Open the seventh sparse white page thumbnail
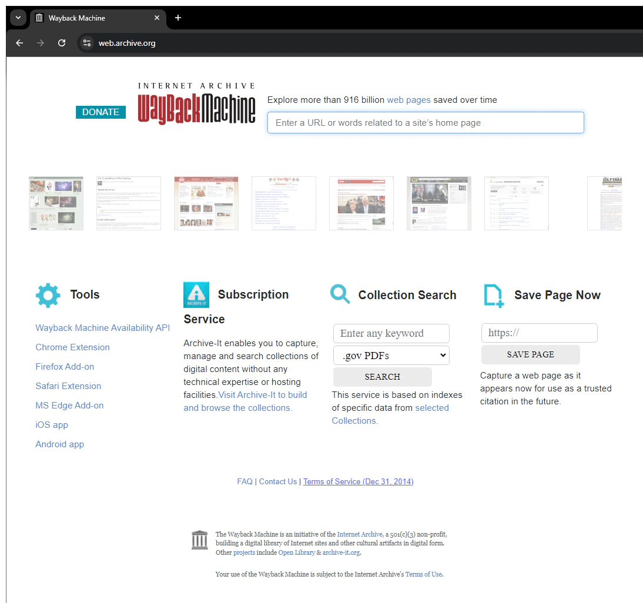 tap(516, 203)
